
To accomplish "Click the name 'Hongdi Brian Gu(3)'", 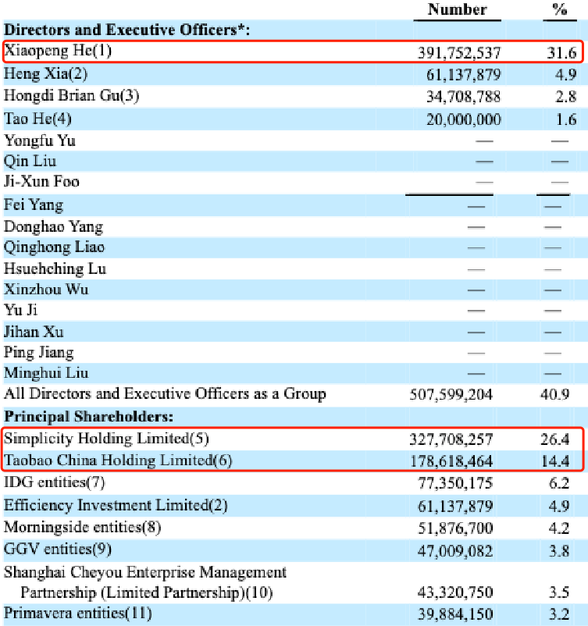I will pyautogui.click(x=72, y=96).
